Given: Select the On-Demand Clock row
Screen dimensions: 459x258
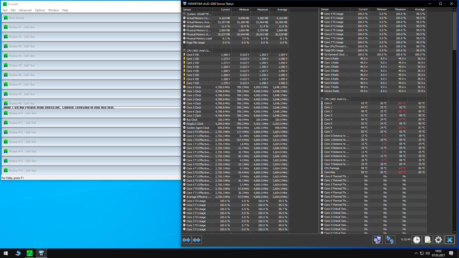Looking at the screenshot, I should (373, 54).
